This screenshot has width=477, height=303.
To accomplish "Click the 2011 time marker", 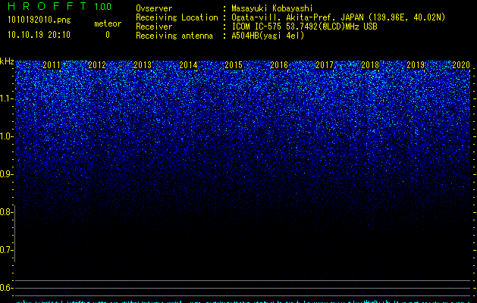I will click(52, 65).
